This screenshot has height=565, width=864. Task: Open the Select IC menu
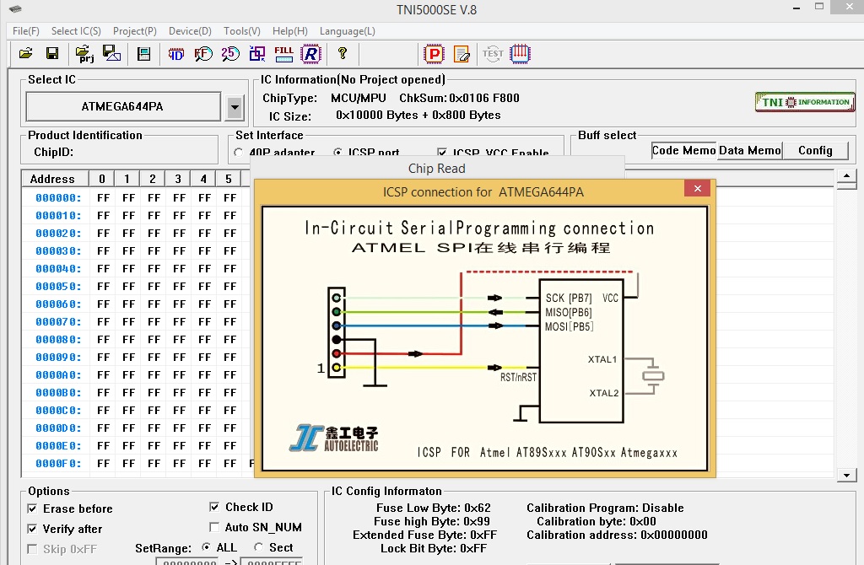point(76,31)
